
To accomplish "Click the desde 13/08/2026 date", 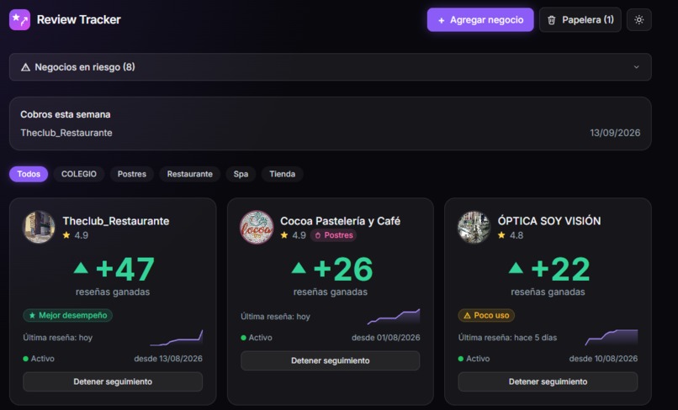I will point(168,359).
